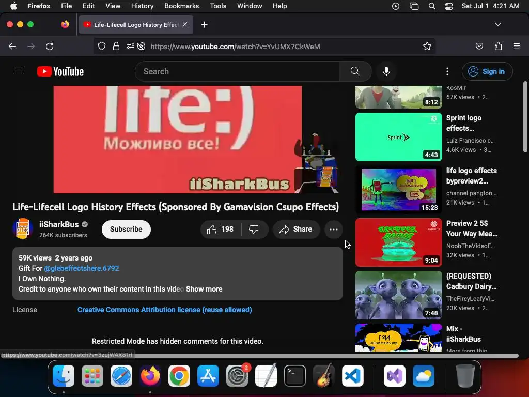Focus the YouTube search field
This screenshot has width=529, height=397.
(x=237, y=71)
